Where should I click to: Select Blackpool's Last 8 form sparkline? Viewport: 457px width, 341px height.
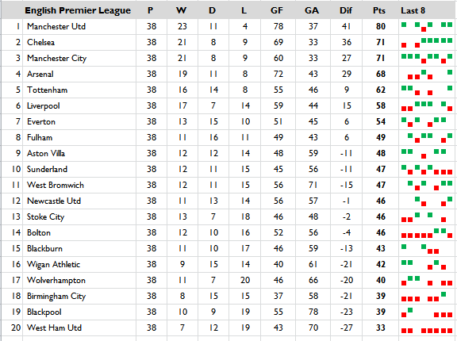[x=428, y=312]
